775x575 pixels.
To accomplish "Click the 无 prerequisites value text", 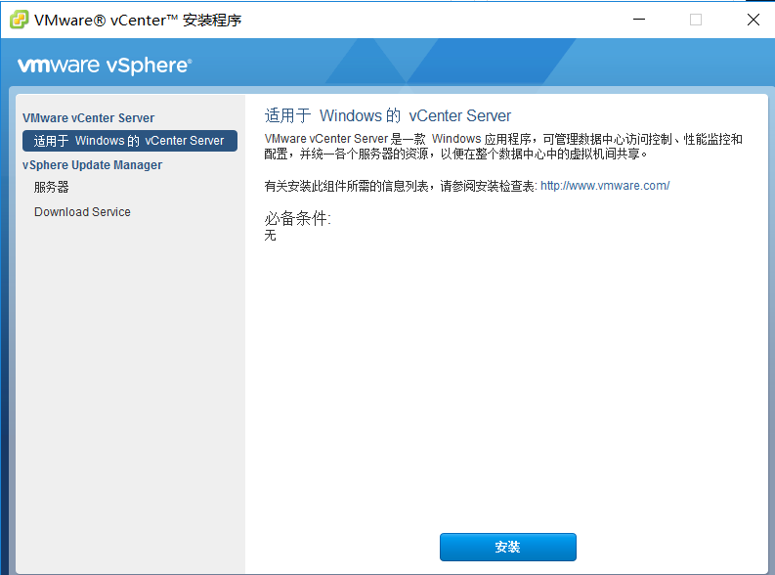I will point(270,236).
